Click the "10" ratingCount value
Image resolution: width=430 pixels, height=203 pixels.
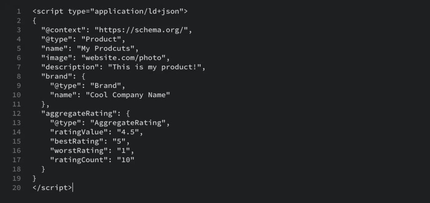click(x=126, y=160)
